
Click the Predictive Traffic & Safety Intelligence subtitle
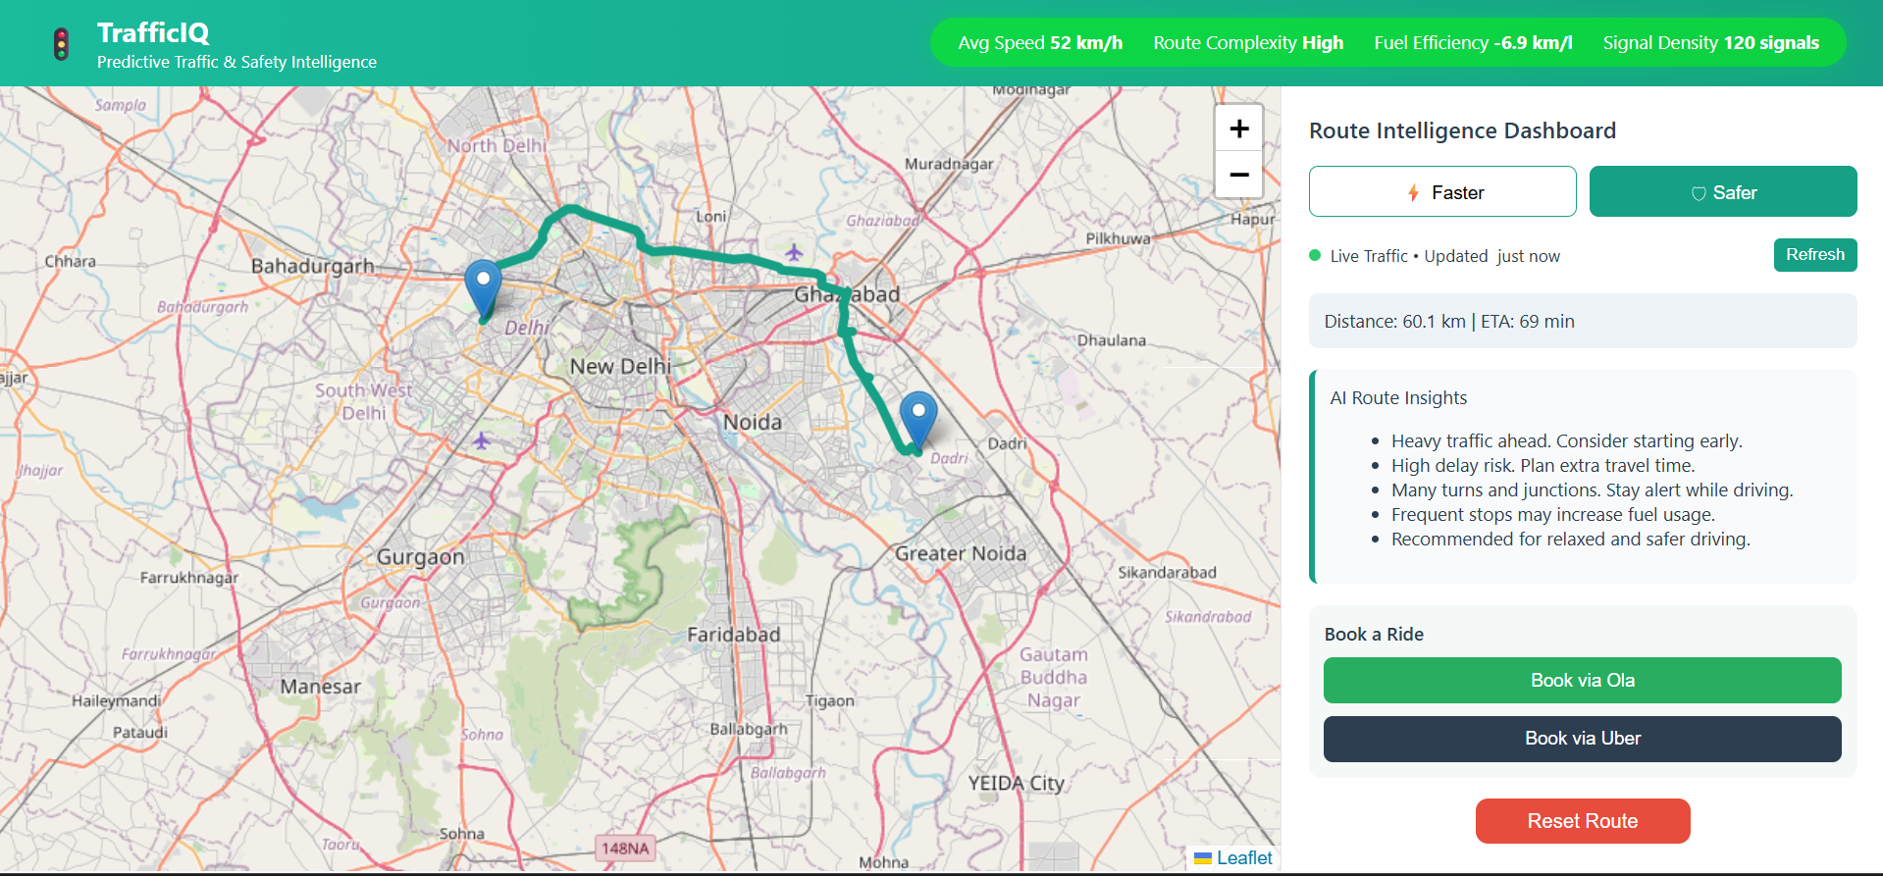click(236, 62)
